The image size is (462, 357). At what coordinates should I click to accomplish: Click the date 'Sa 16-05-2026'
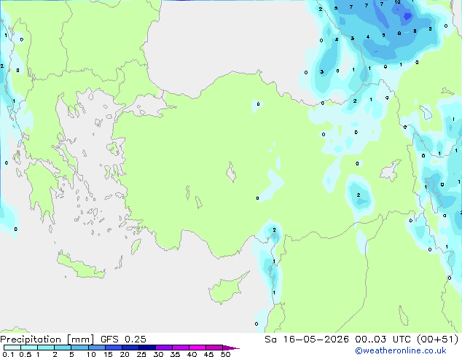(x=307, y=340)
